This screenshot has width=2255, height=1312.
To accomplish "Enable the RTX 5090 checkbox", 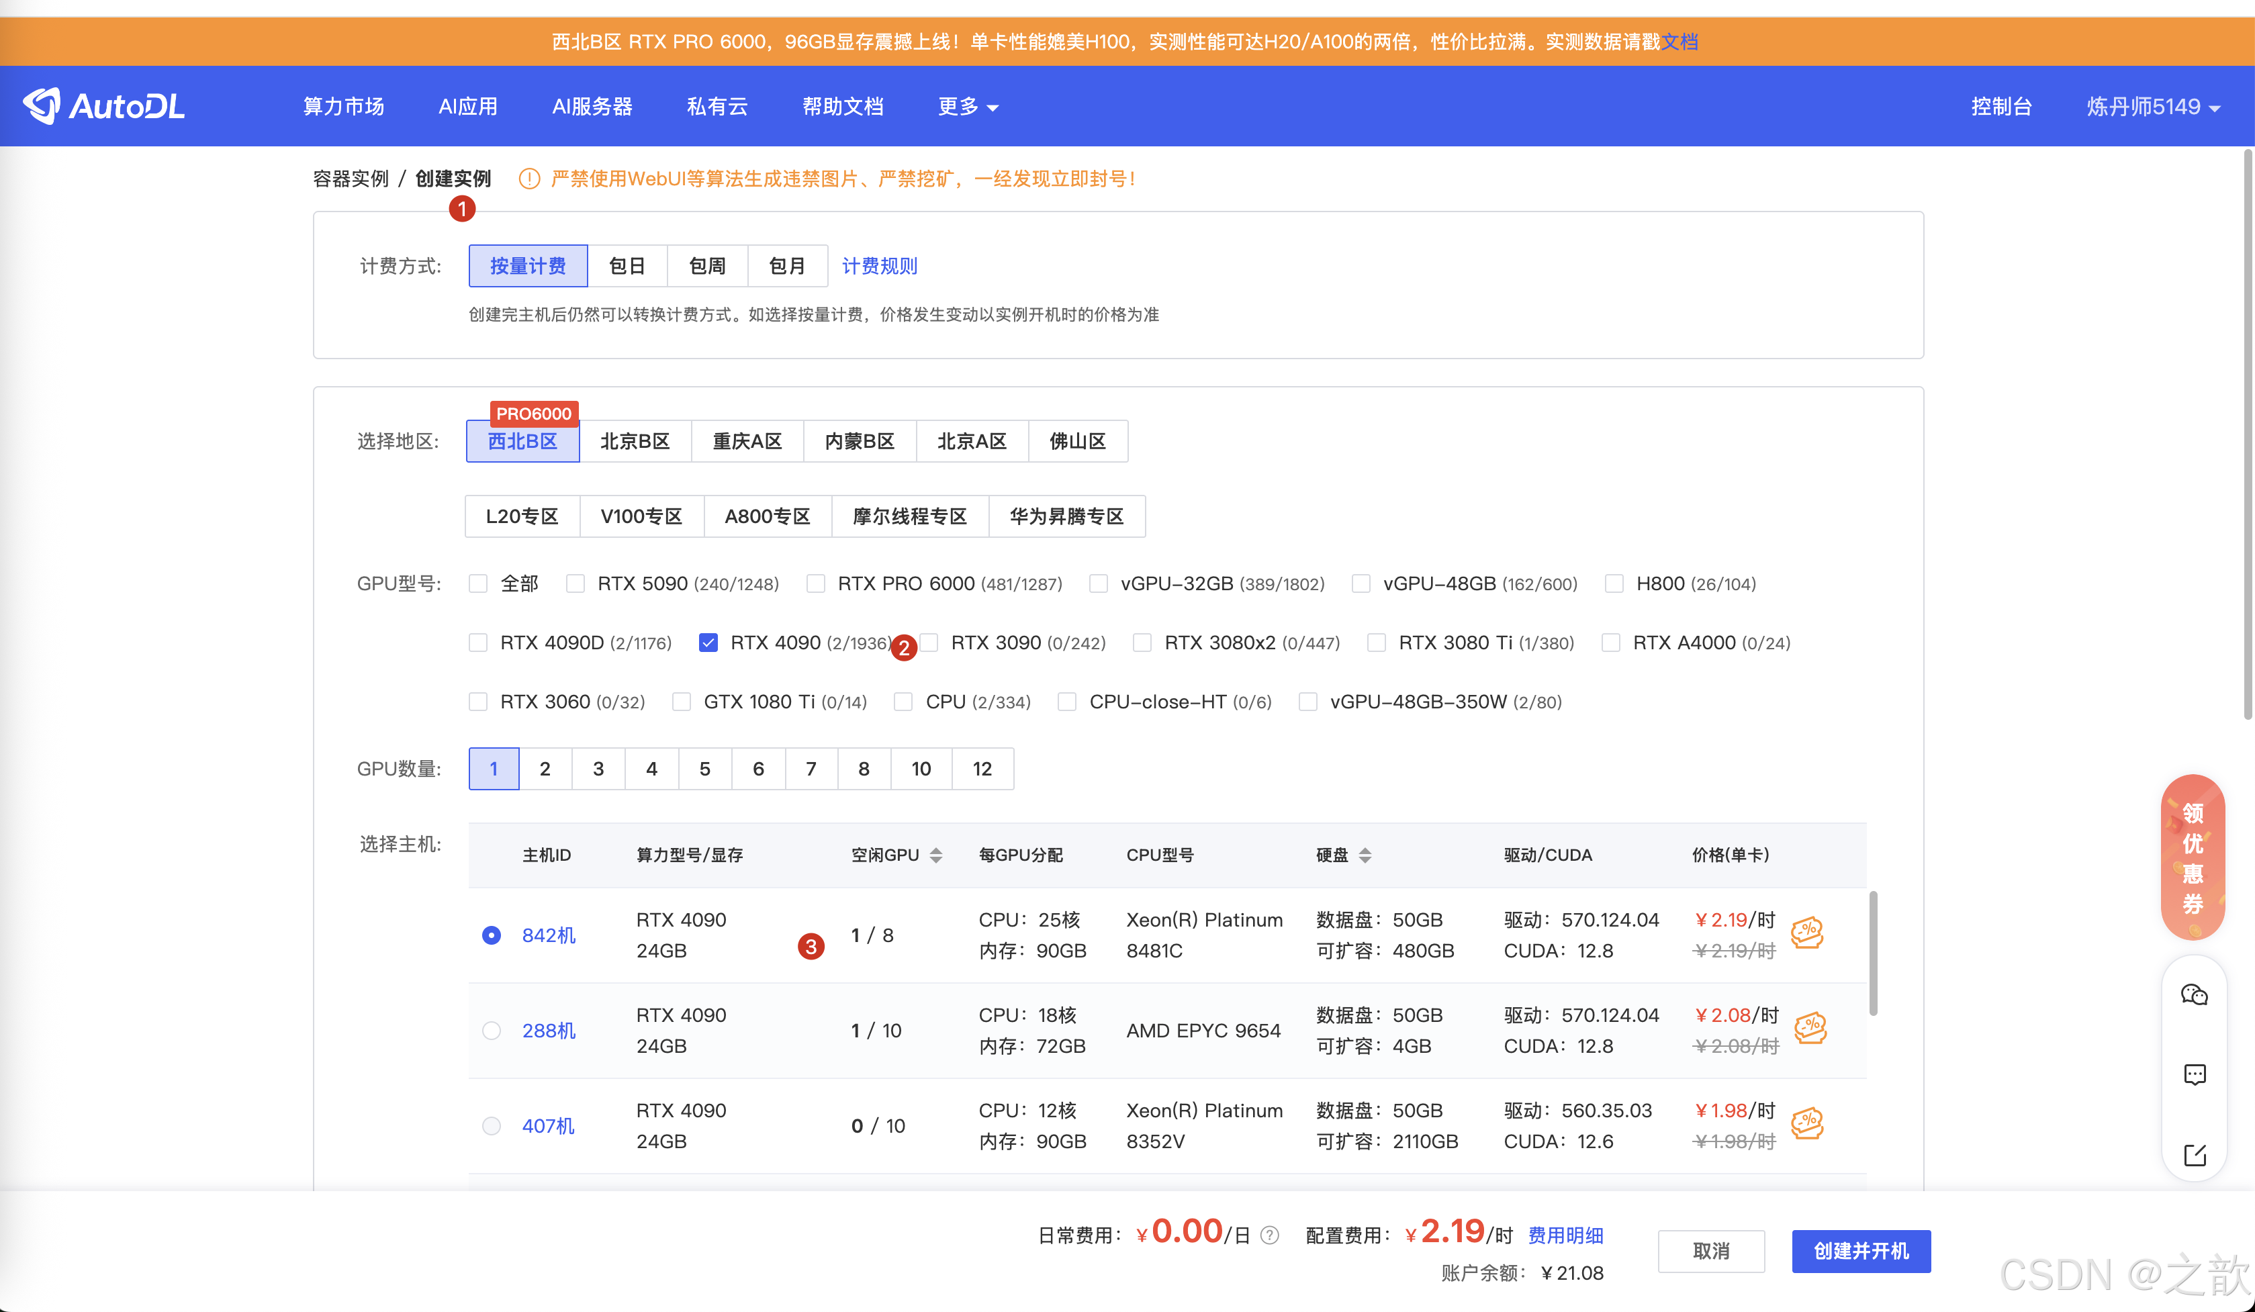I will 576,583.
